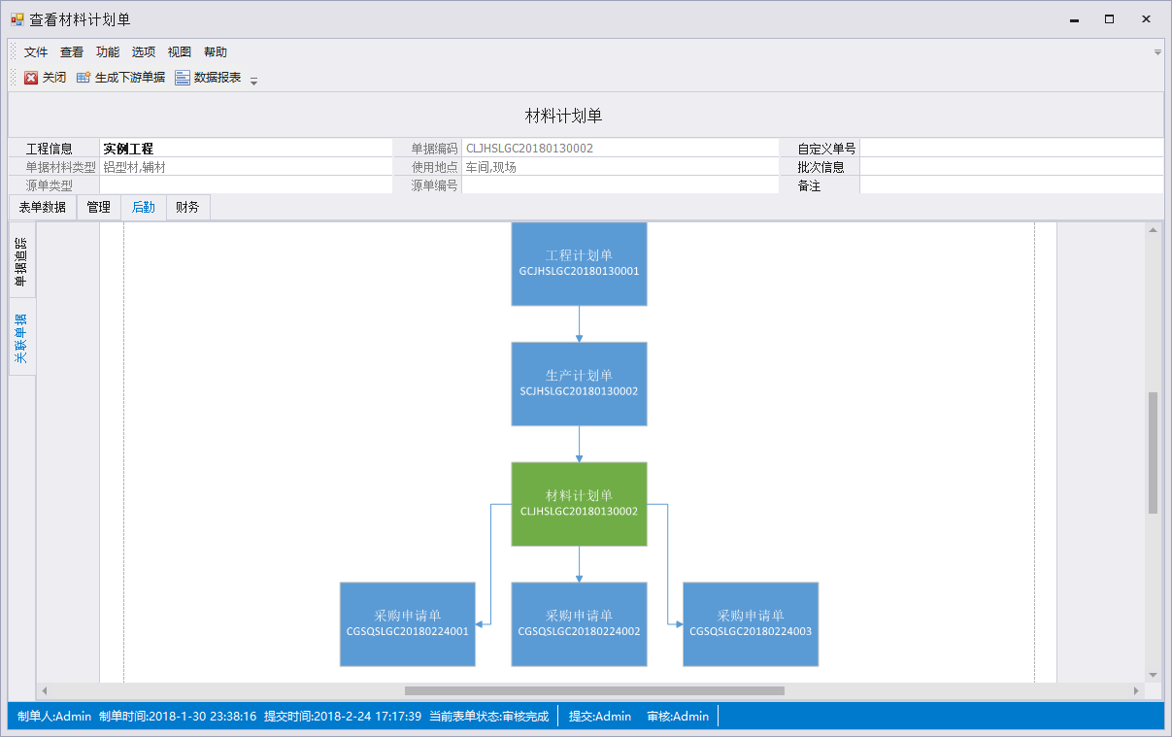Viewport: 1172px width, 737px height.
Task: Open the Data report (数据报表) icon
Action: click(183, 78)
